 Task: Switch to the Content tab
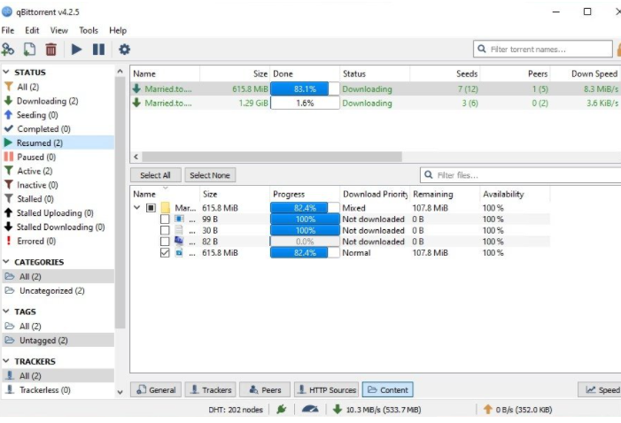coord(388,389)
